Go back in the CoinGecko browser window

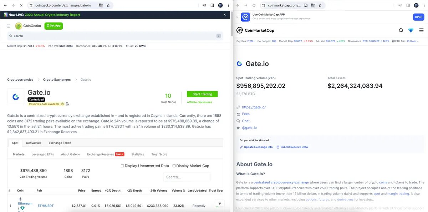(5, 5)
